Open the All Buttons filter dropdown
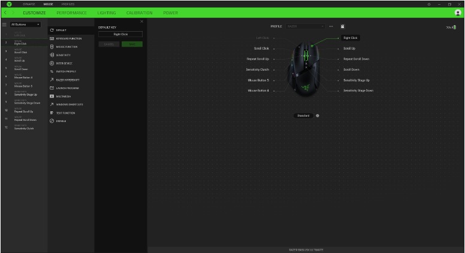Viewport: 465px width, 253px height. 25,25
